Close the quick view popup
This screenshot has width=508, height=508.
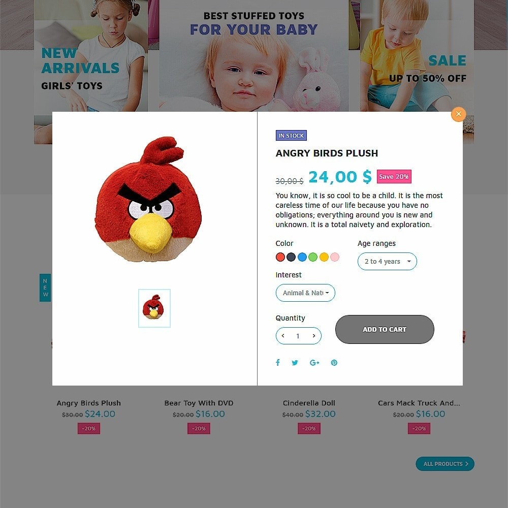tap(458, 114)
